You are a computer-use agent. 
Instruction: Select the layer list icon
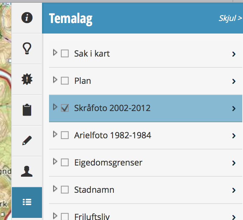(27, 202)
